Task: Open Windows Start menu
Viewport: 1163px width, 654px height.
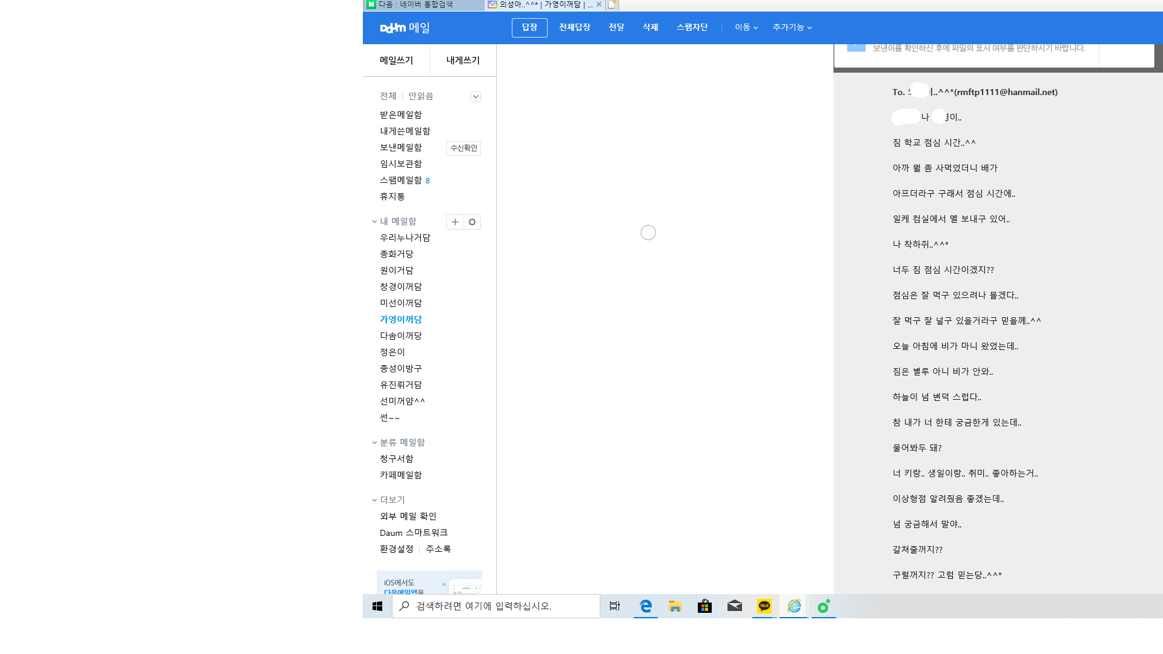Action: point(377,606)
